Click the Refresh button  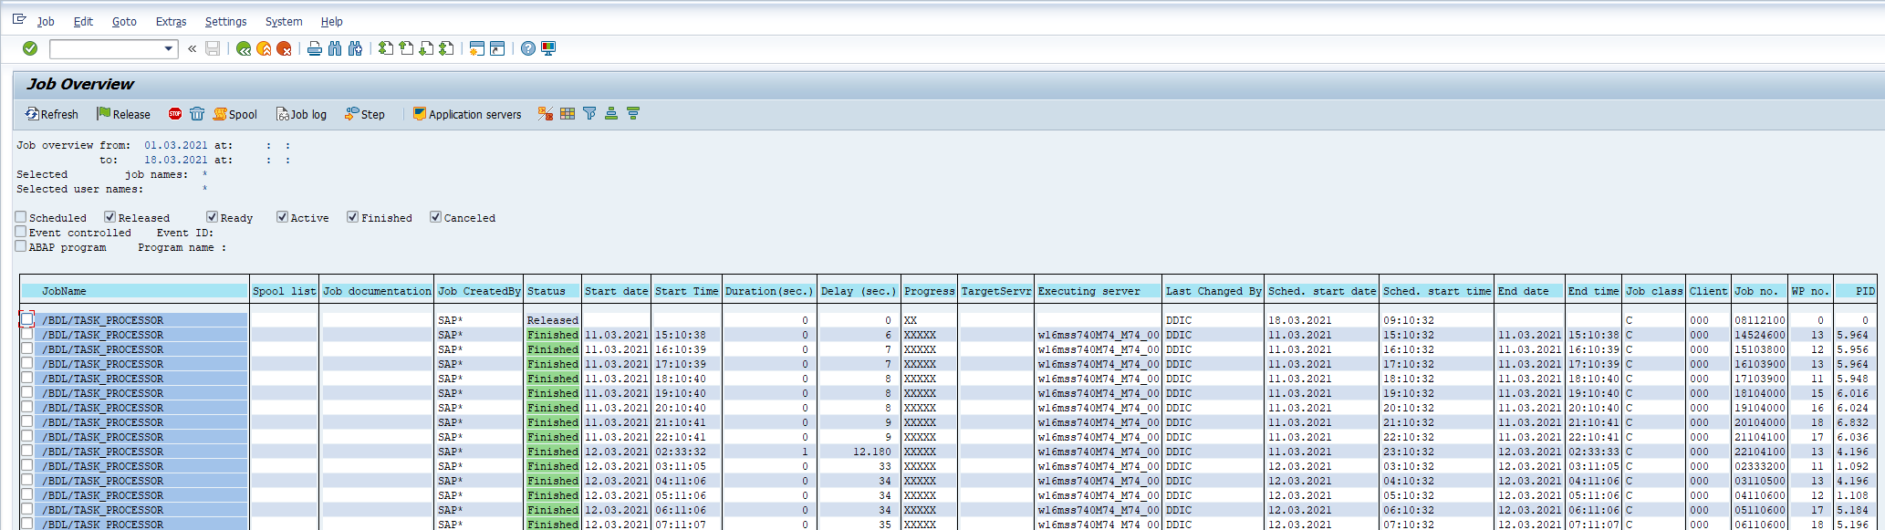click(52, 114)
